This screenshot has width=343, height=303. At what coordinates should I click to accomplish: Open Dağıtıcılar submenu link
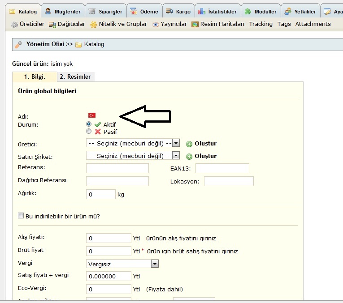71,24
